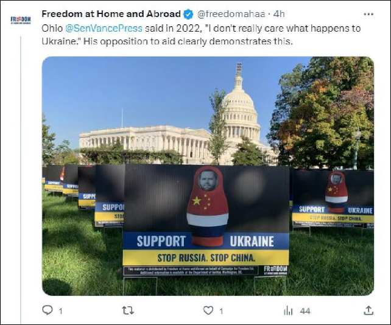Open Freedom at Home and Abroad profile name

tap(111, 14)
